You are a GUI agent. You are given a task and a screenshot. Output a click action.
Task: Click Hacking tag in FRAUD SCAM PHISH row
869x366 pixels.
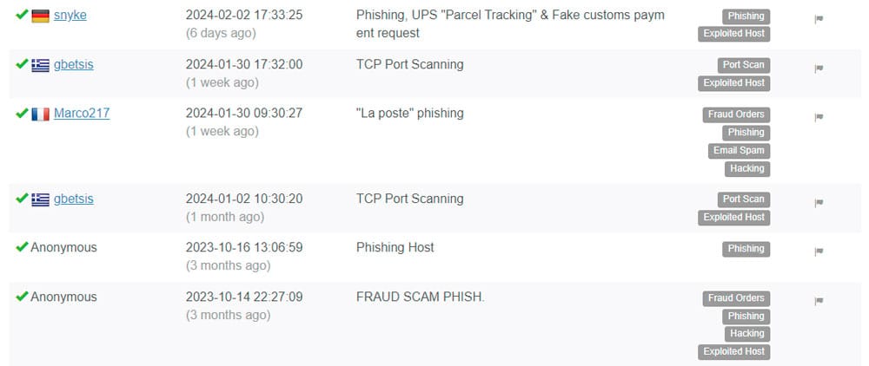tap(747, 333)
